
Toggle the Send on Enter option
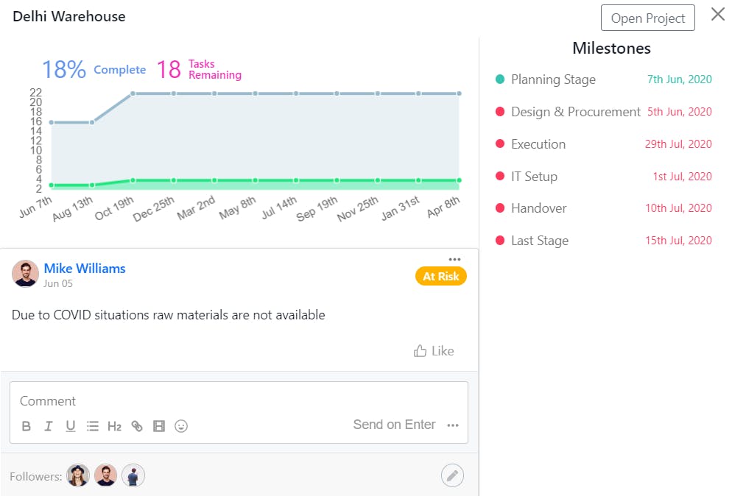tap(394, 425)
